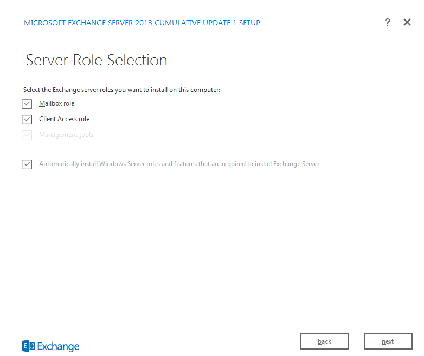Go back to the previous setup page

point(324,341)
